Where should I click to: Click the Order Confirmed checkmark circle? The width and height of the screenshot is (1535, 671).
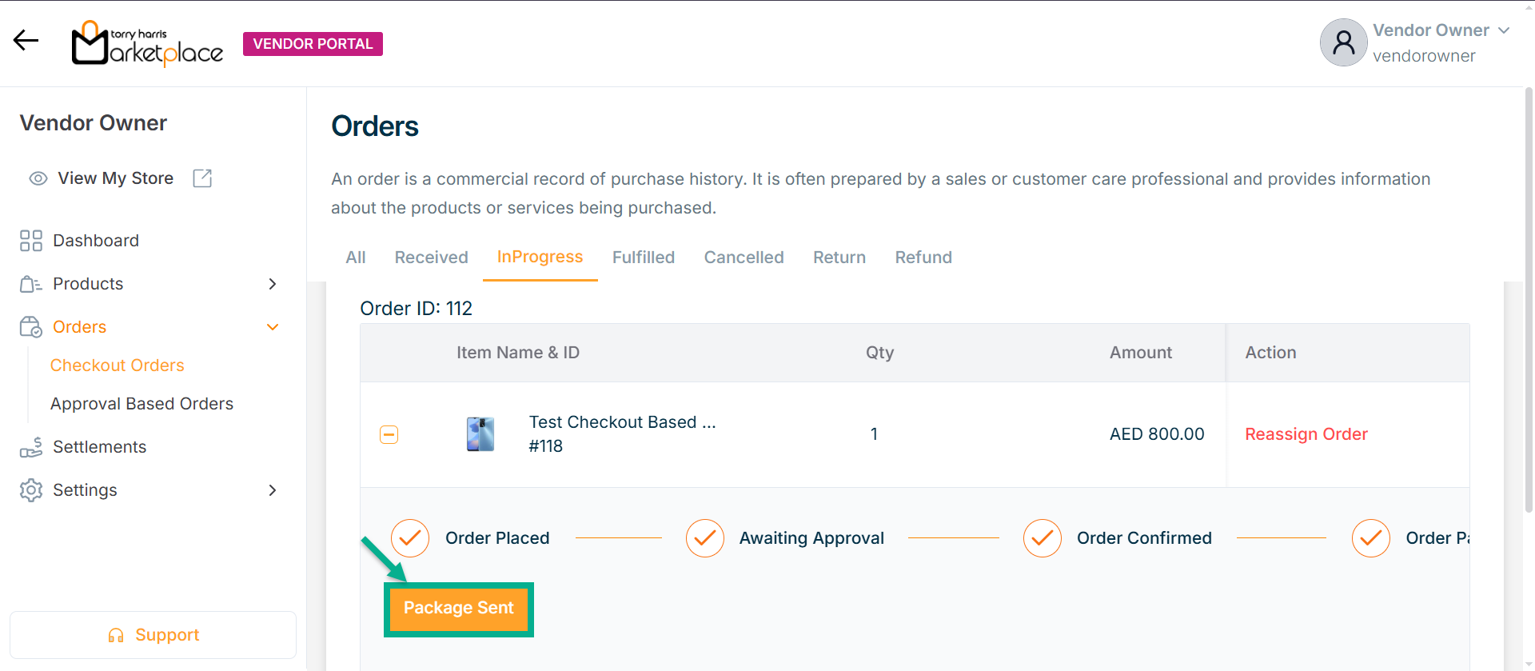point(1043,538)
